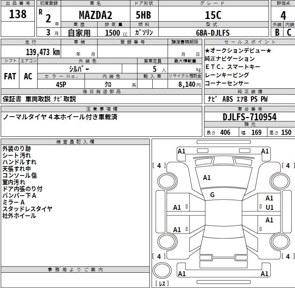Select the [レス] spare tire label
Viewport: 295px width, 288px height.
162,284
